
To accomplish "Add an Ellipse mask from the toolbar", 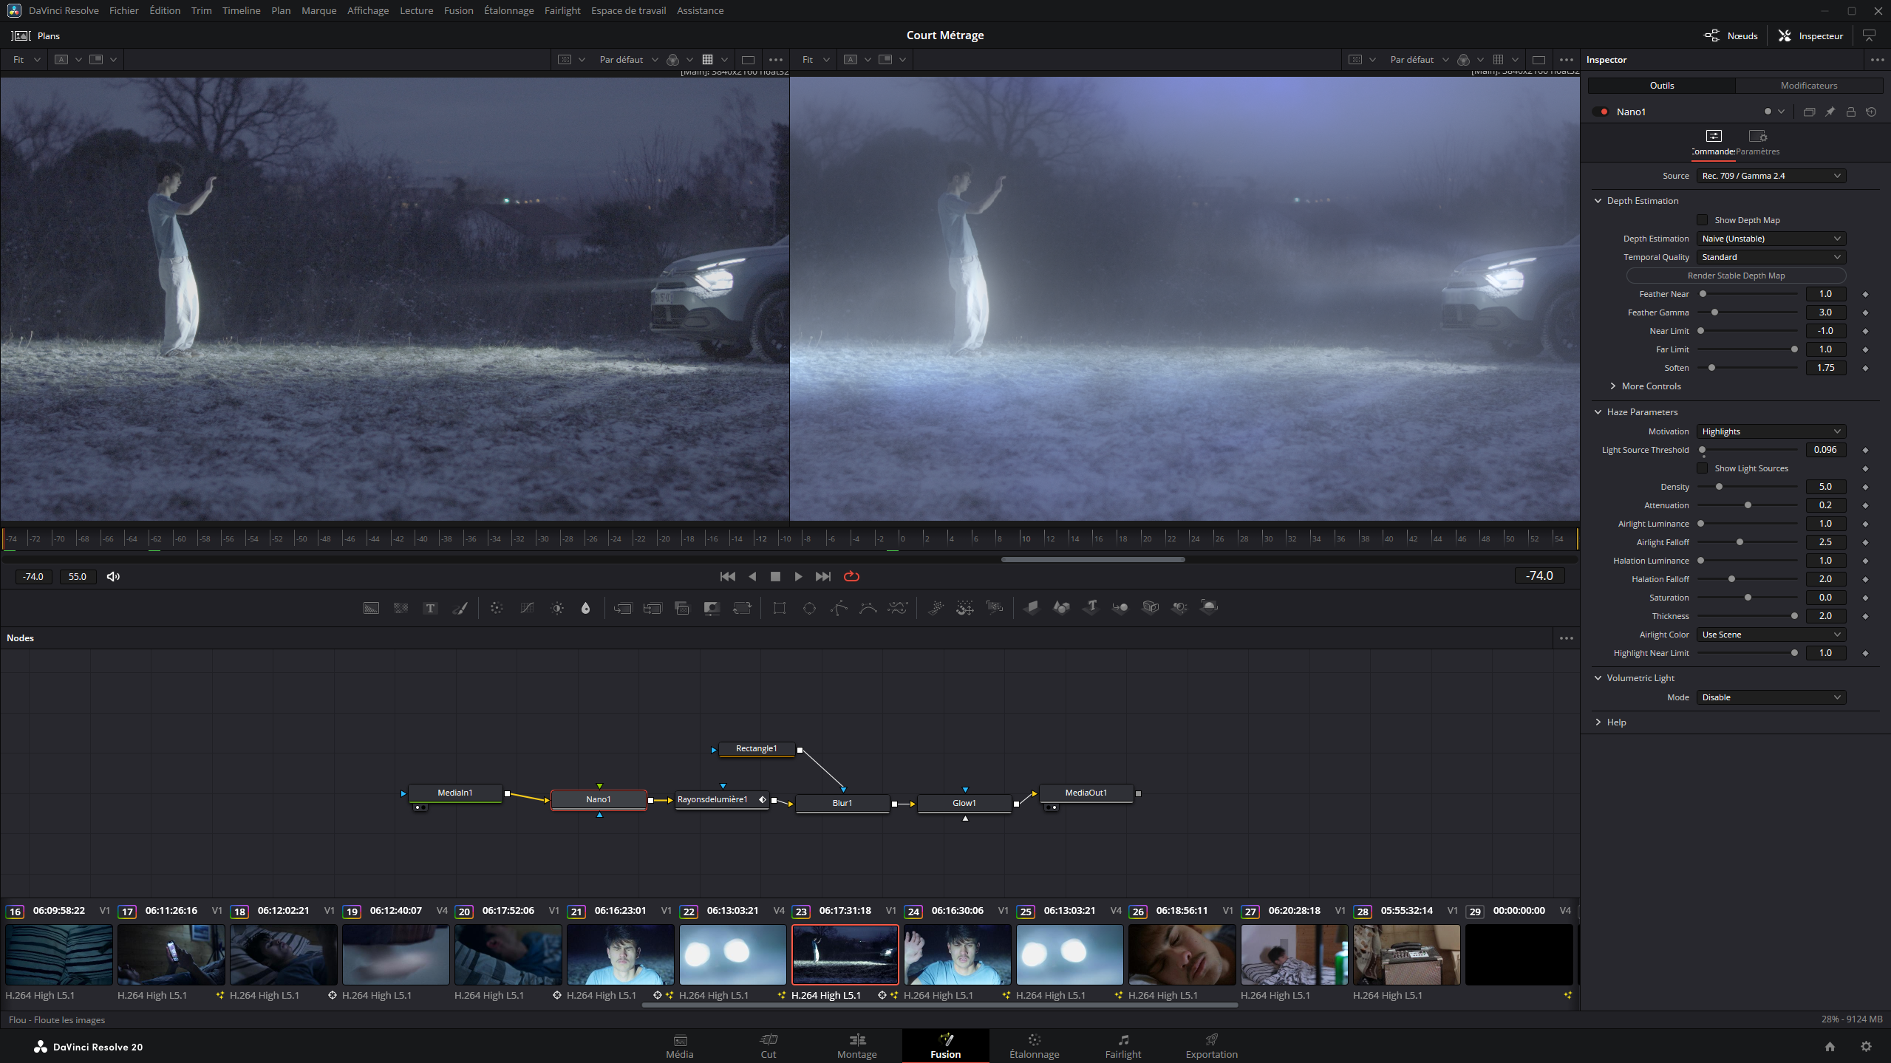I will coord(809,608).
